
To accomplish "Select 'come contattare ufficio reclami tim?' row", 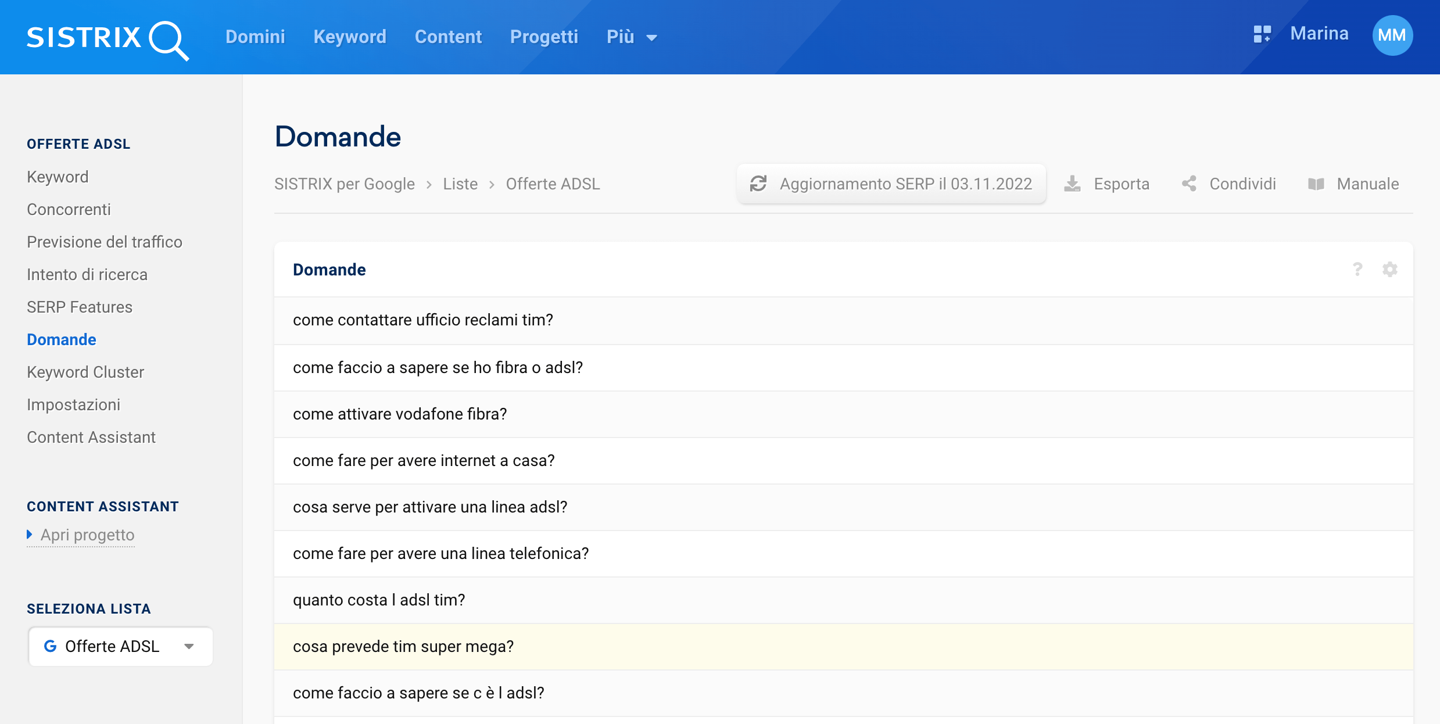I will tap(844, 320).
